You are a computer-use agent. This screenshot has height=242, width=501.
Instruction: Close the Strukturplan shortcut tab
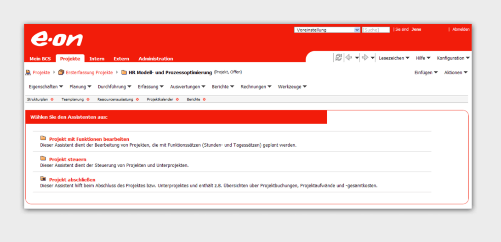[52, 99]
